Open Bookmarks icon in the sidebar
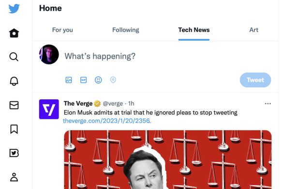Image resolution: width=283 pixels, height=189 pixels. coord(14,129)
